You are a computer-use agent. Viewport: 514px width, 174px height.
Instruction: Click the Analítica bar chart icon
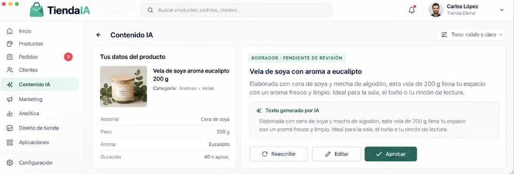coord(10,114)
